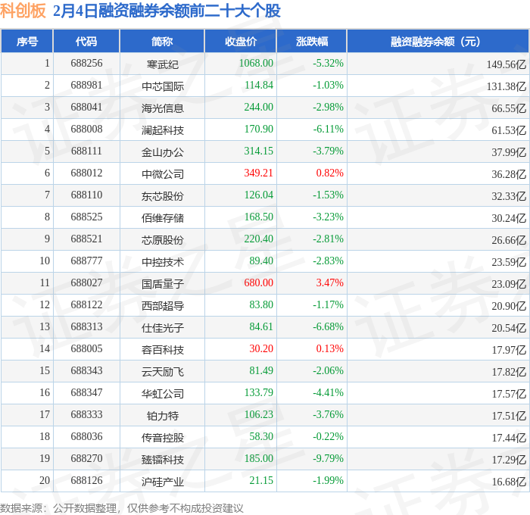The image size is (530, 515).
Task: Select stock name 传音控股
Action: [163, 438]
